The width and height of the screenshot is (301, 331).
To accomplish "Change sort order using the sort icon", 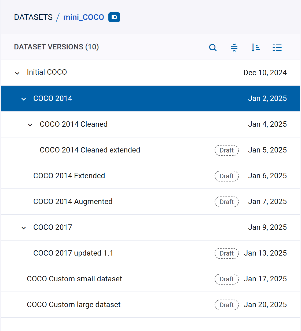I will pyautogui.click(x=256, y=48).
